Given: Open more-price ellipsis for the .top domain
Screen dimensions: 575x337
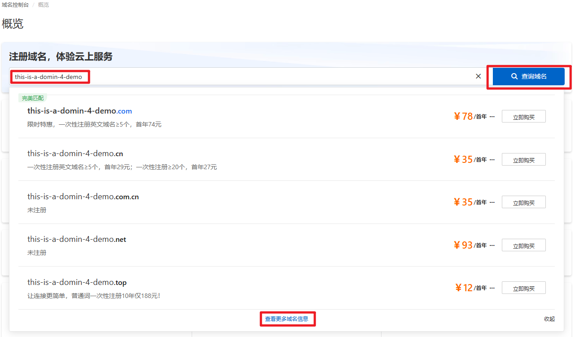Looking at the screenshot, I should tap(492, 288).
